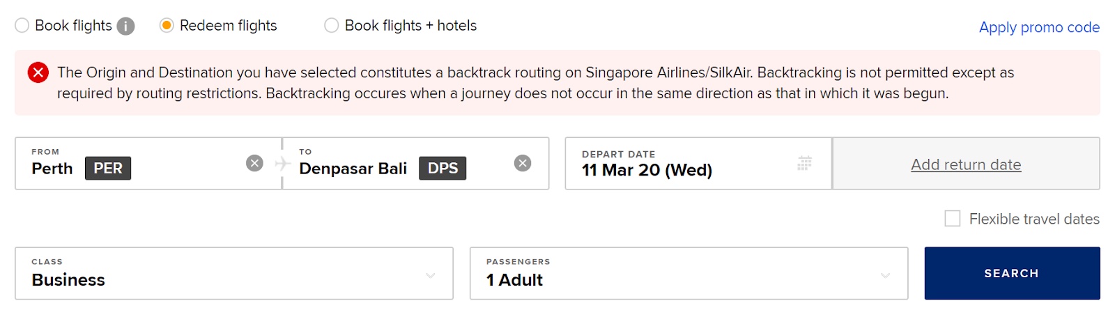Click the Add return date link

coord(966,164)
